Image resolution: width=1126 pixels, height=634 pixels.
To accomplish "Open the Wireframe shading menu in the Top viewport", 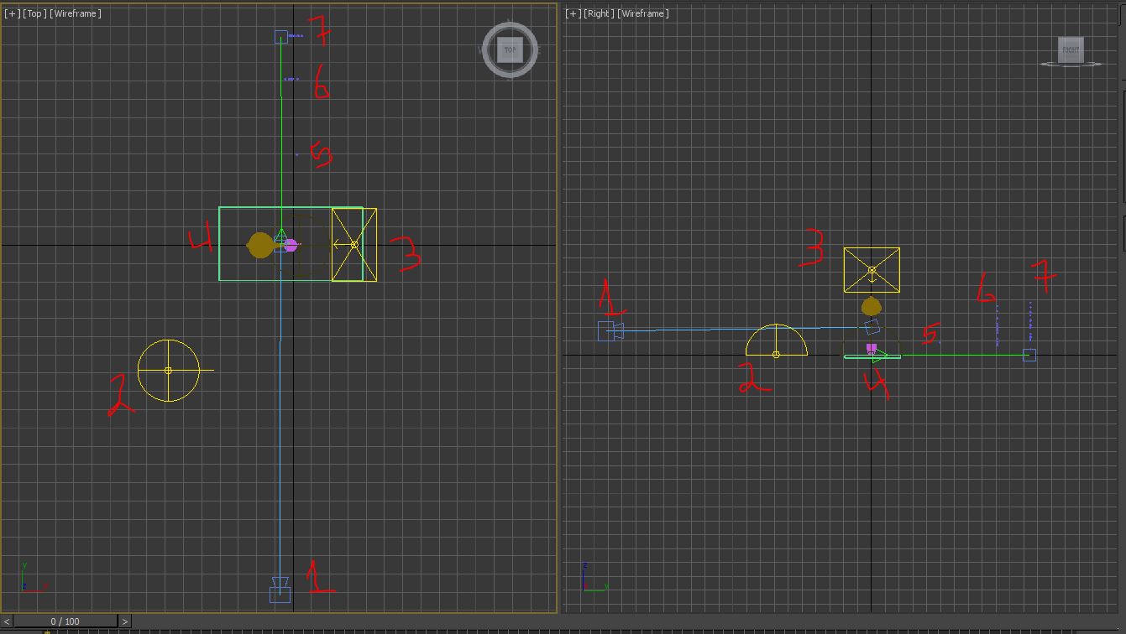I will [76, 13].
